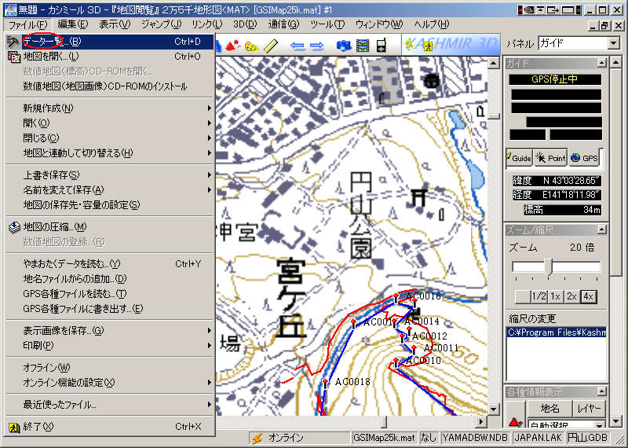Expand the 最近使ったファイル submenu
This screenshot has height=448, width=628.
tap(110, 405)
